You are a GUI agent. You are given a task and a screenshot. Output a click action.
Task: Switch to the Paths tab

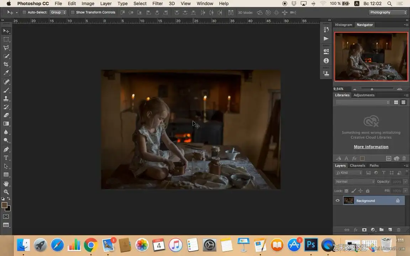pos(374,166)
